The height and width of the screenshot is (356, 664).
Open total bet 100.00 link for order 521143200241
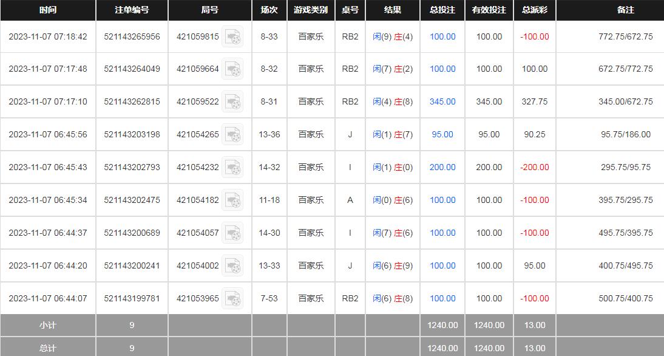(x=442, y=265)
